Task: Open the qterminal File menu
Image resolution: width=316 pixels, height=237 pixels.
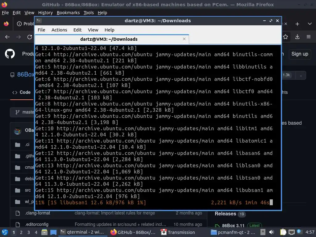Action: click(41, 30)
